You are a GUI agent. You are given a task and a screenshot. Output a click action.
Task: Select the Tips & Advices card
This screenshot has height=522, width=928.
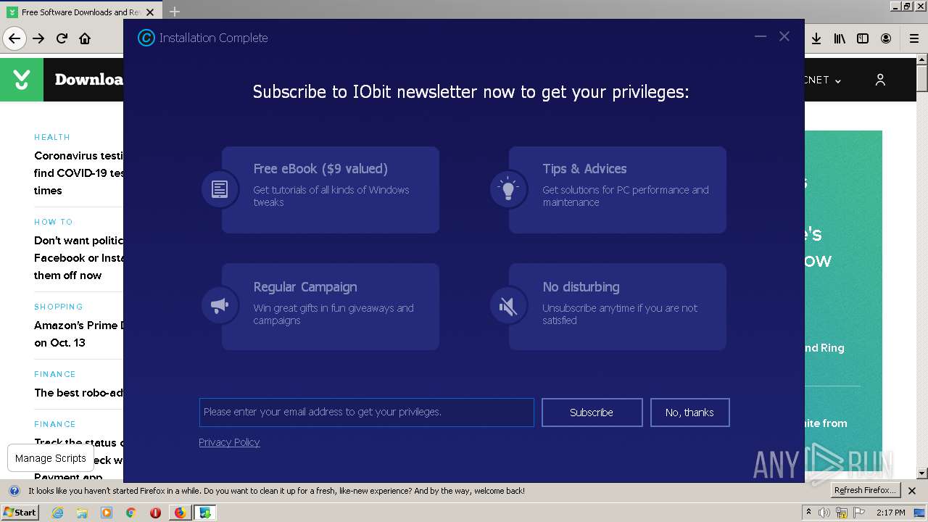pos(618,190)
